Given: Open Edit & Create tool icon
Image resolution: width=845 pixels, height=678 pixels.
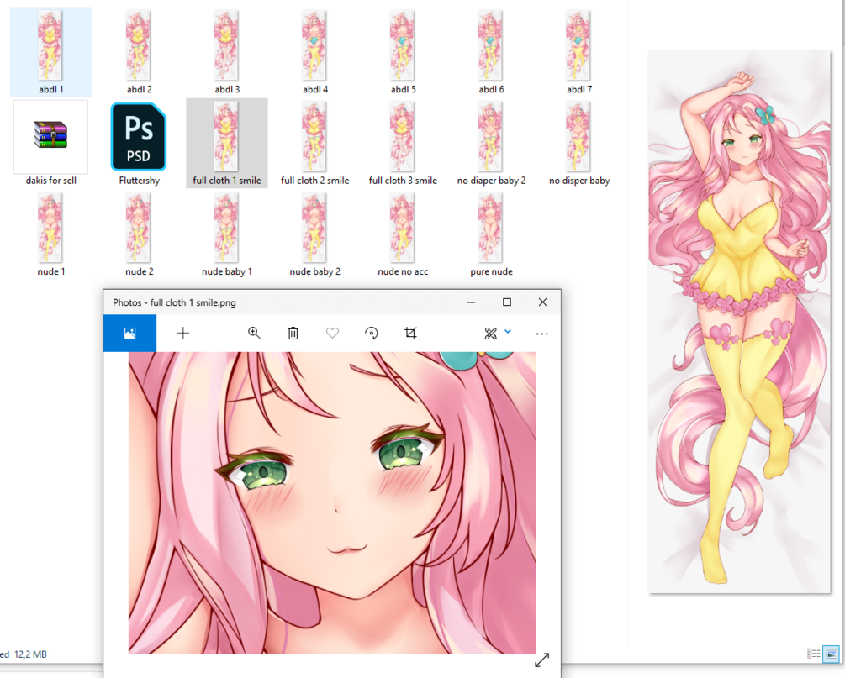Looking at the screenshot, I should (x=490, y=334).
